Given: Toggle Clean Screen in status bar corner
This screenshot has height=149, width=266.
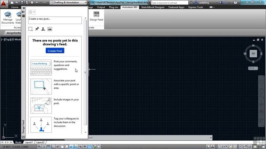Looking at the screenshot, I should [263, 147].
